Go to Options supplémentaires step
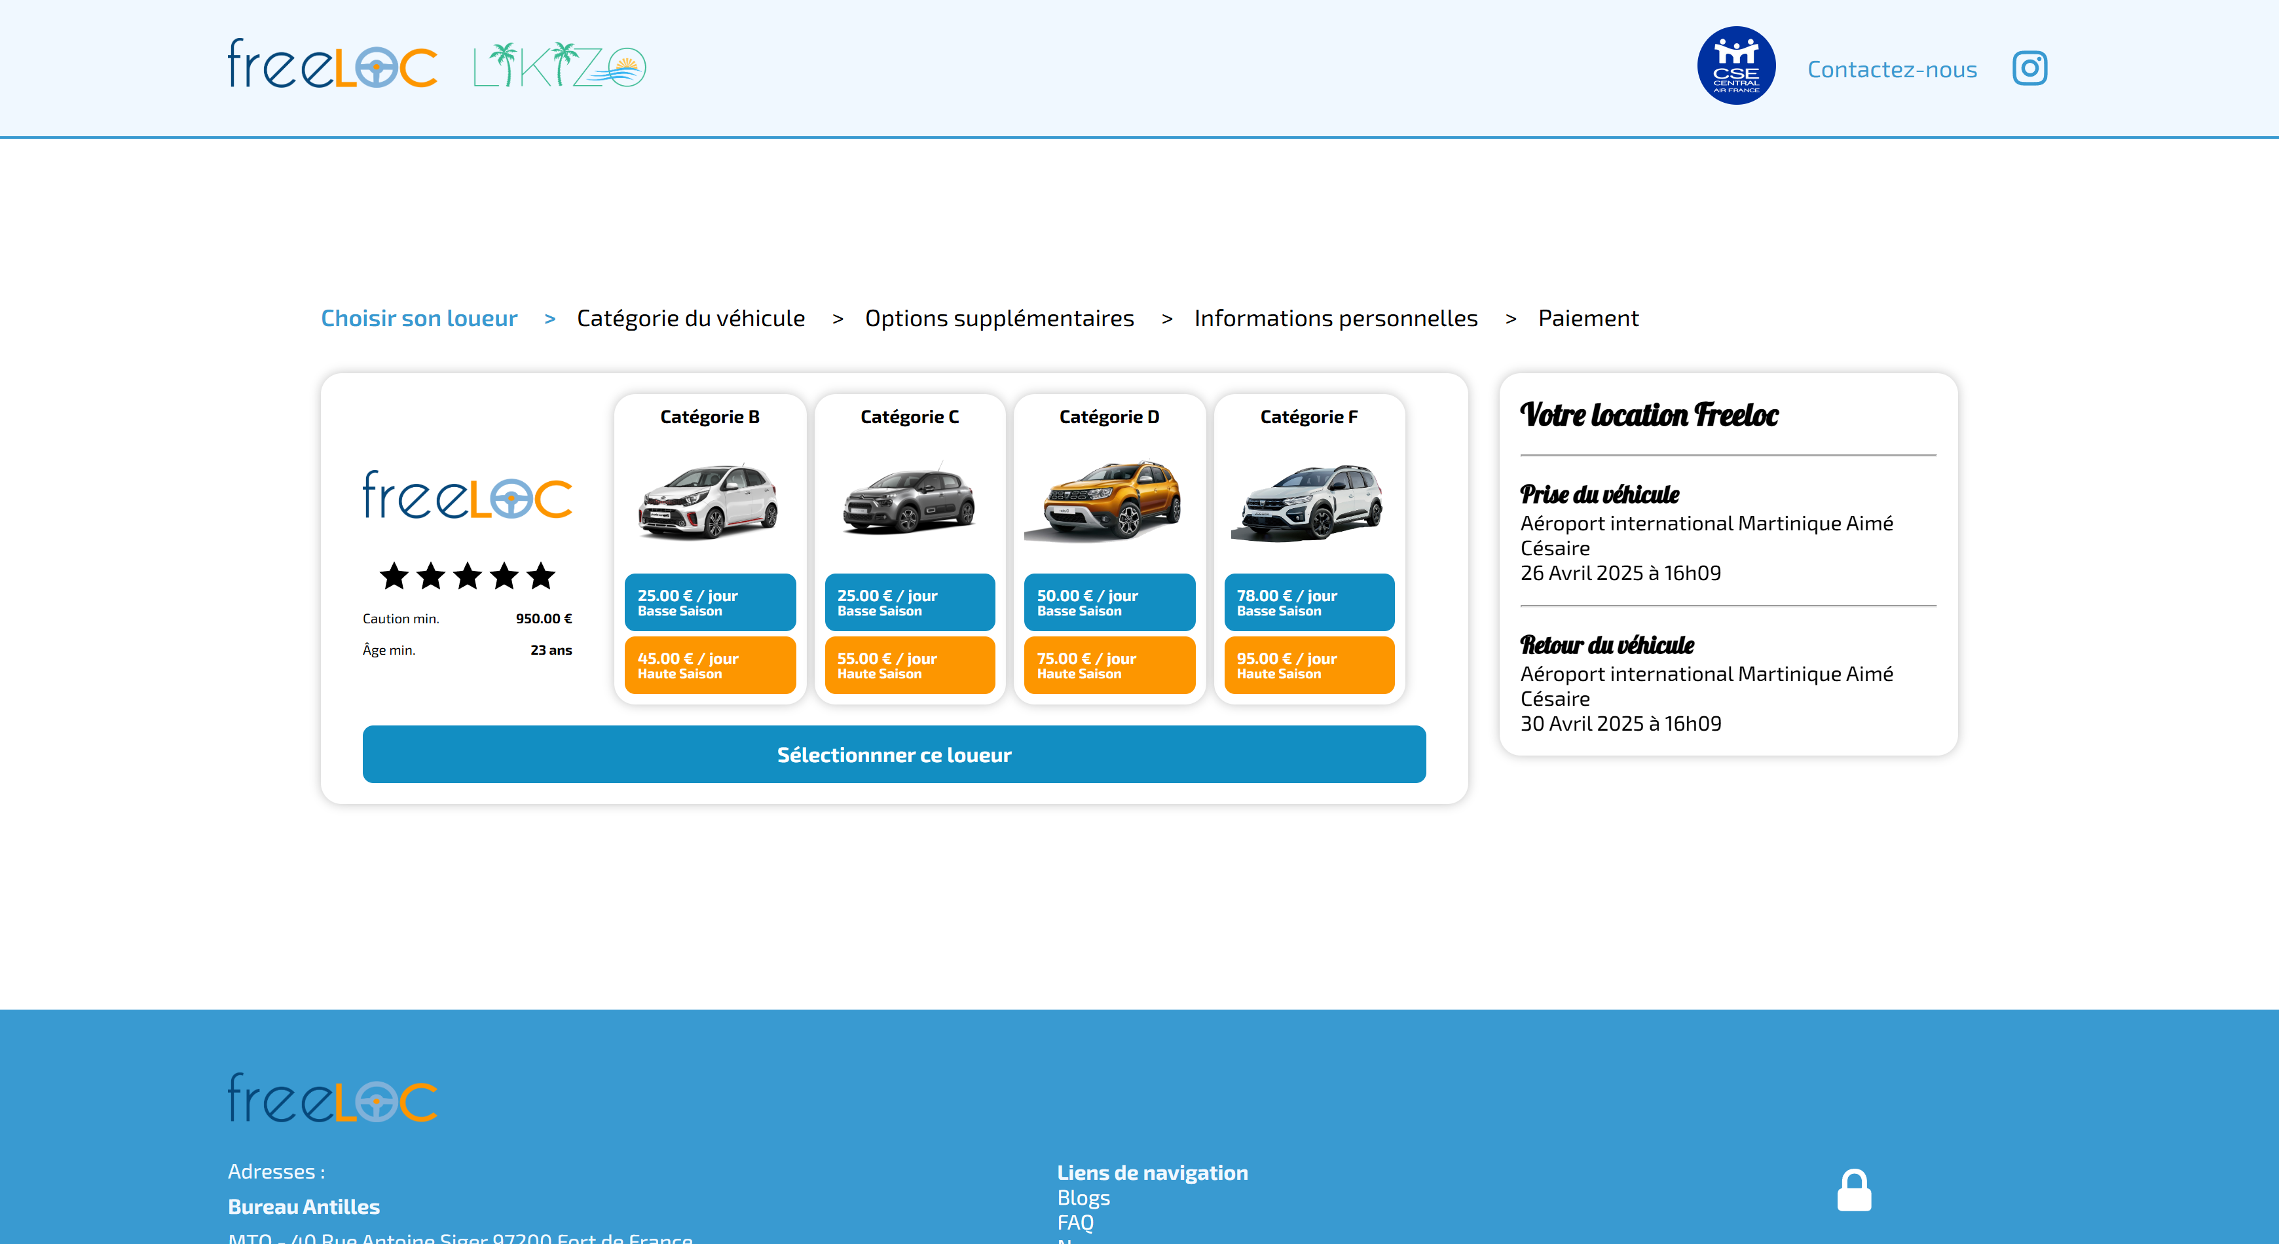This screenshot has width=2279, height=1244. click(999, 318)
